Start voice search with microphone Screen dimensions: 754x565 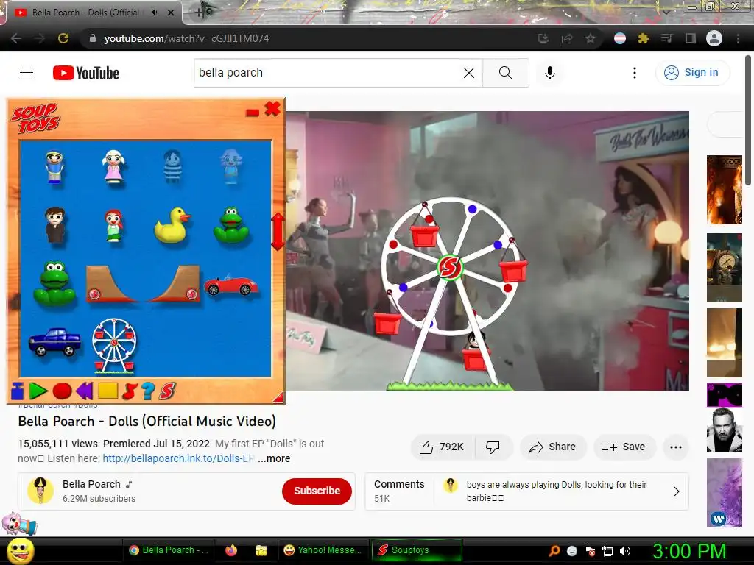(550, 73)
